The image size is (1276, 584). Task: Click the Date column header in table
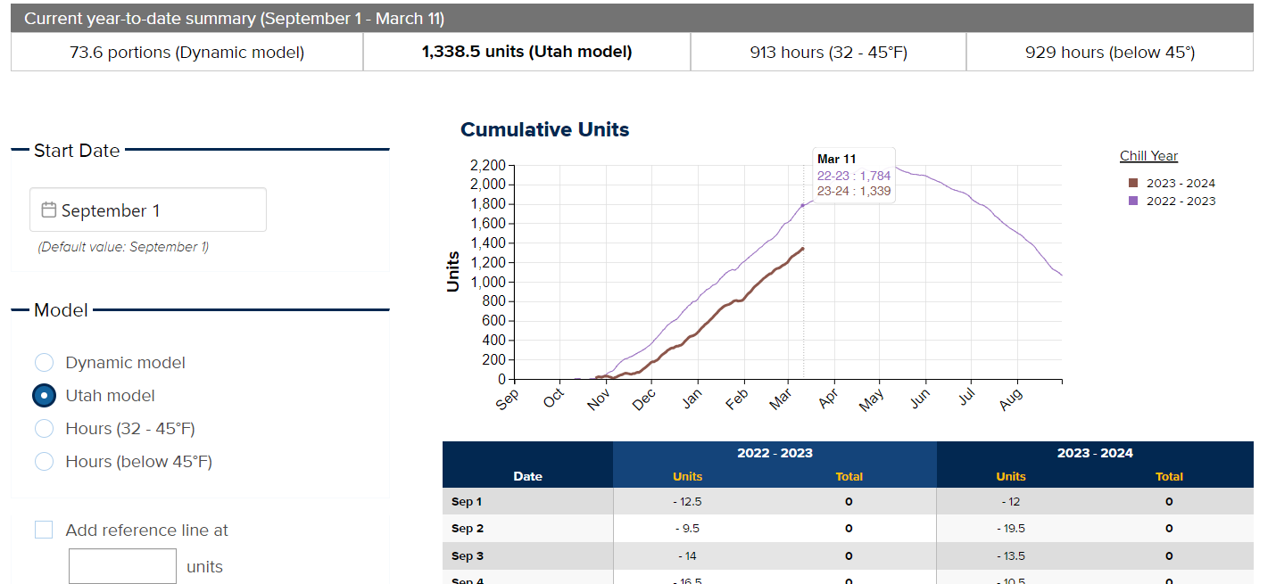[527, 476]
